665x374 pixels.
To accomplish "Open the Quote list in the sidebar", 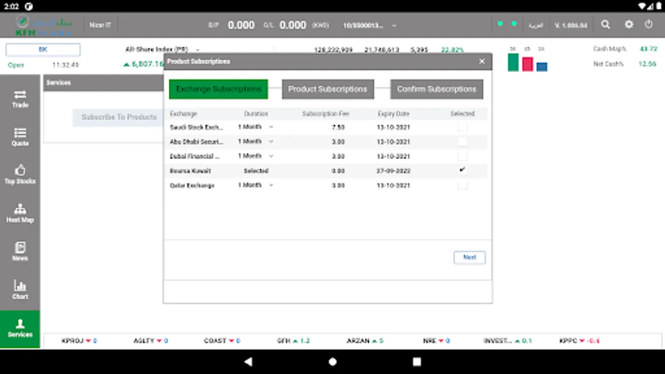I will coord(20,137).
